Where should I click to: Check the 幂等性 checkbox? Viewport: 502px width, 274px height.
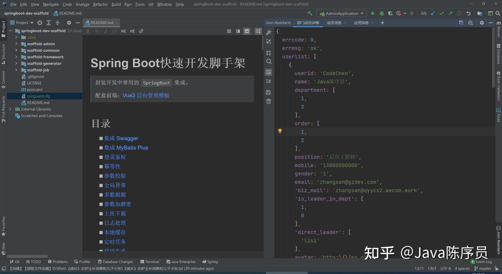tap(101, 167)
